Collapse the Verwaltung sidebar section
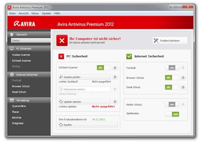The image size is (201, 142). pyautogui.click(x=29, y=100)
